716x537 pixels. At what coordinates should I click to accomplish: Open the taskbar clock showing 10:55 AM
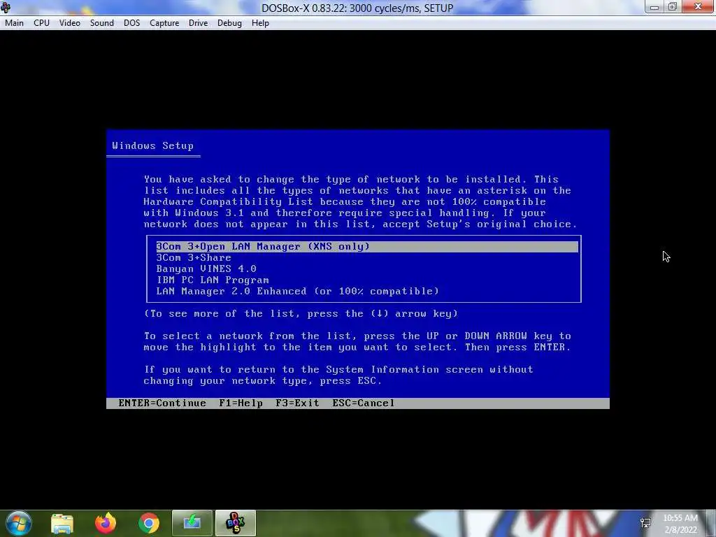tap(680, 524)
